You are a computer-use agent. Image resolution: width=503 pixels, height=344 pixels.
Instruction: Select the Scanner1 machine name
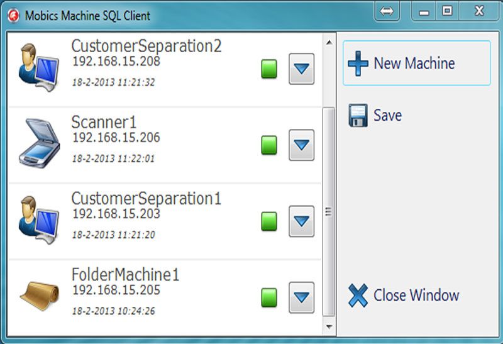[104, 122]
